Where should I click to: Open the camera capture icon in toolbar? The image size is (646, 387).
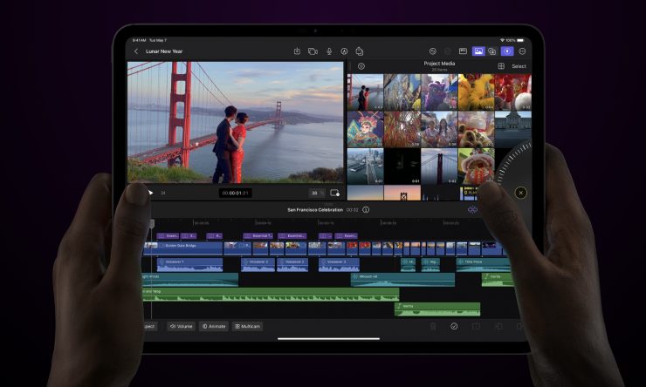[x=313, y=51]
